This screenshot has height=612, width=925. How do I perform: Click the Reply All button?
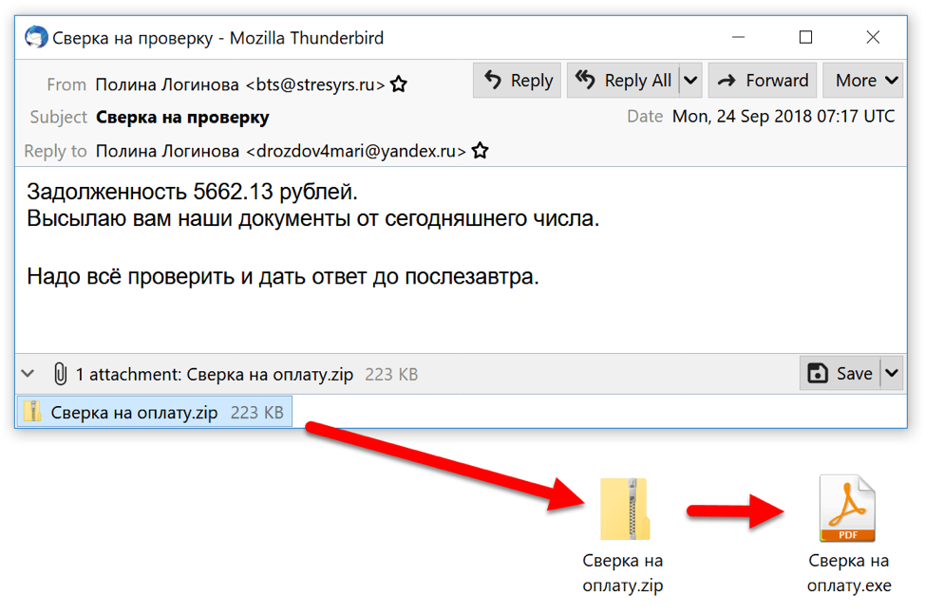point(624,81)
